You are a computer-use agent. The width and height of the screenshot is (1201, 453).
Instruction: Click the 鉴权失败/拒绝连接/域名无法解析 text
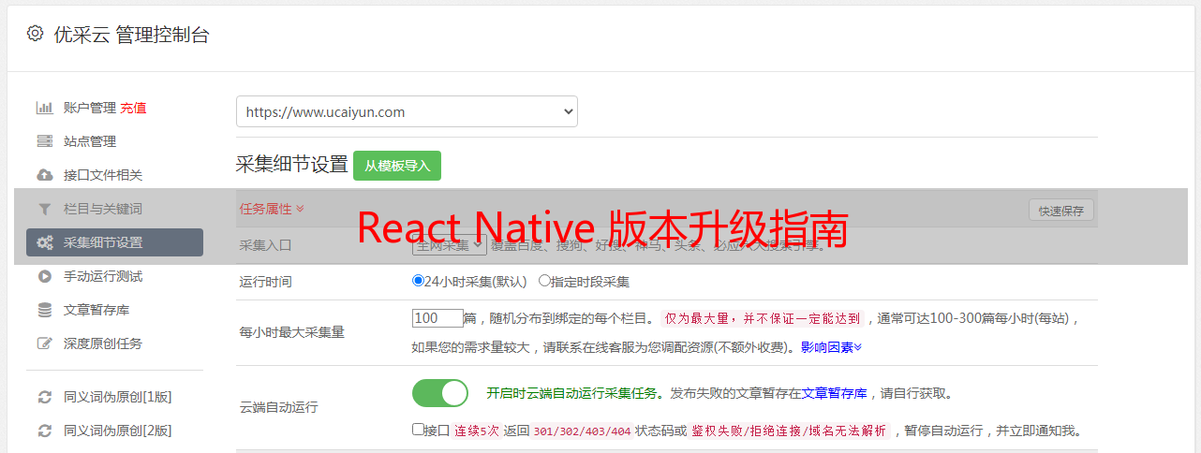coord(790,431)
